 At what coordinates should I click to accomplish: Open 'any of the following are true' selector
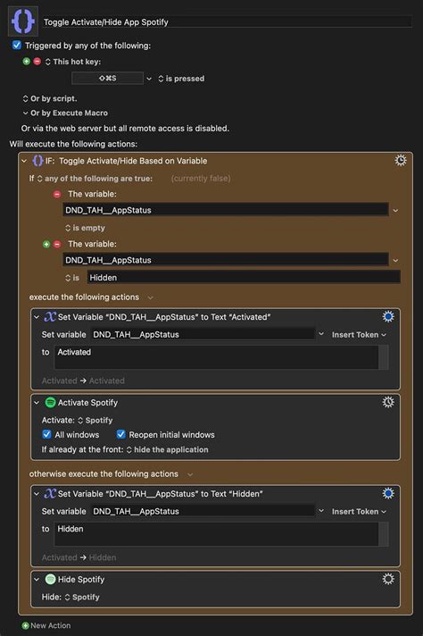pyautogui.click(x=95, y=179)
